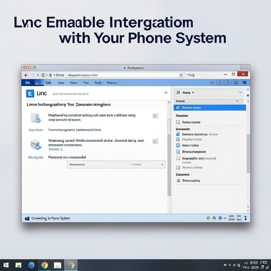
Task: Open the 'Inociores' link
Action: pos(36,130)
